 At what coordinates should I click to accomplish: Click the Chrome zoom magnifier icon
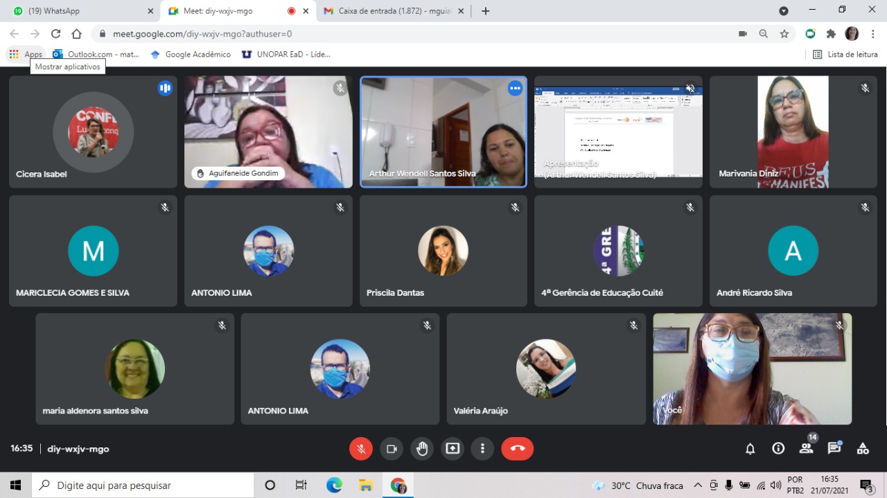coord(763,34)
